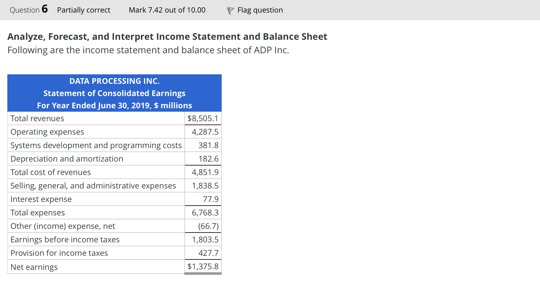Select the Question 6 label
This screenshot has height=298, width=540.
point(29,9)
